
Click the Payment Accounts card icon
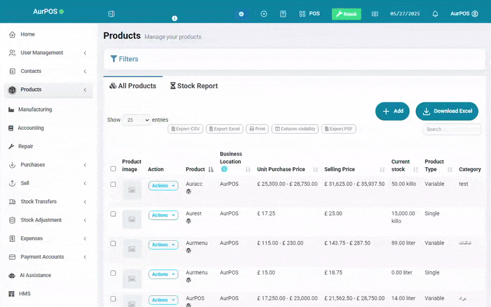tap(12, 257)
